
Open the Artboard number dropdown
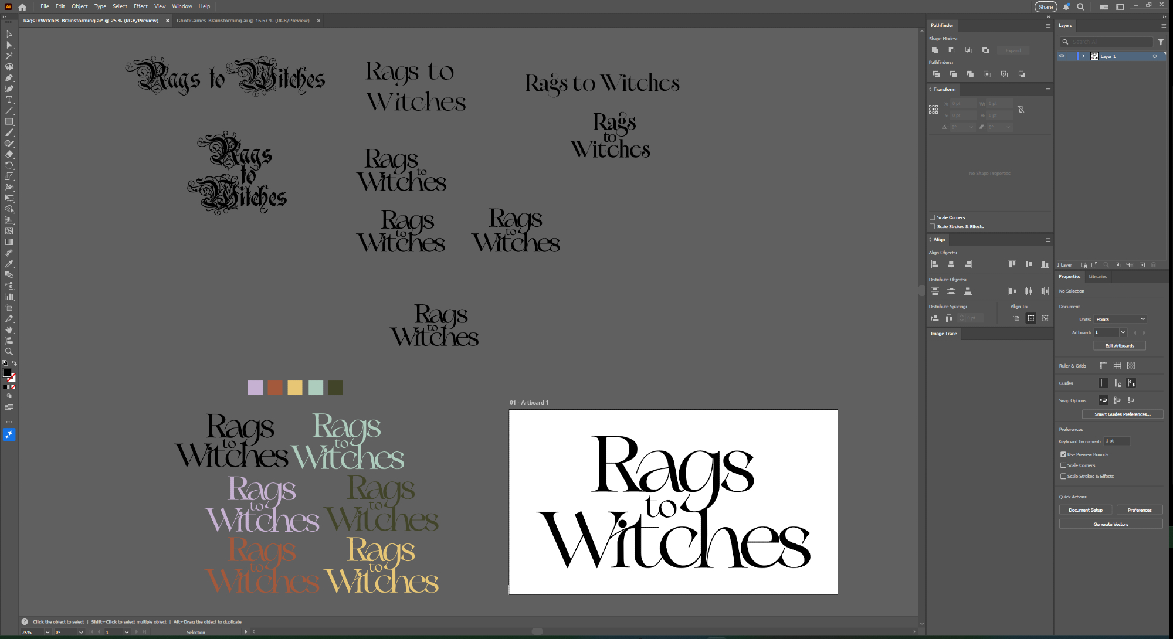pyautogui.click(x=1123, y=332)
